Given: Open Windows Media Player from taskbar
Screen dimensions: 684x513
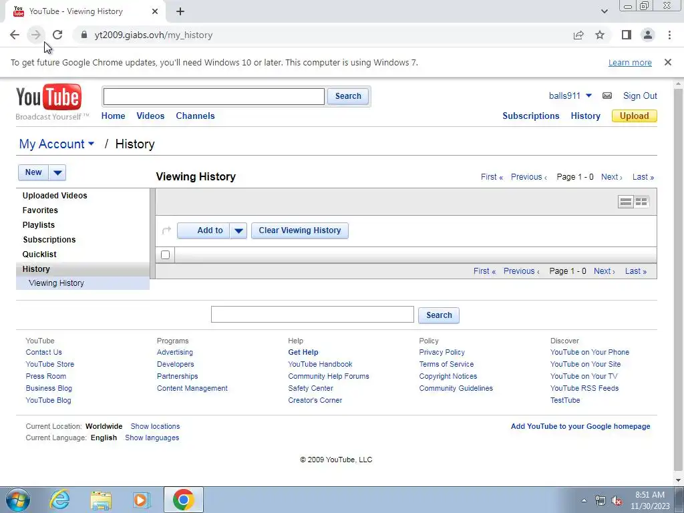Looking at the screenshot, I should [142, 500].
